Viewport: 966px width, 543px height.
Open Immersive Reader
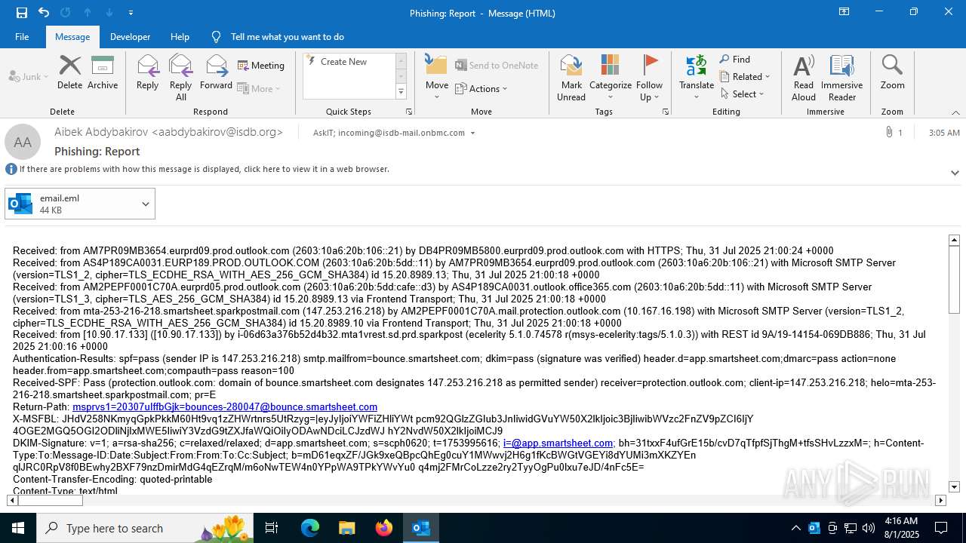[841, 78]
